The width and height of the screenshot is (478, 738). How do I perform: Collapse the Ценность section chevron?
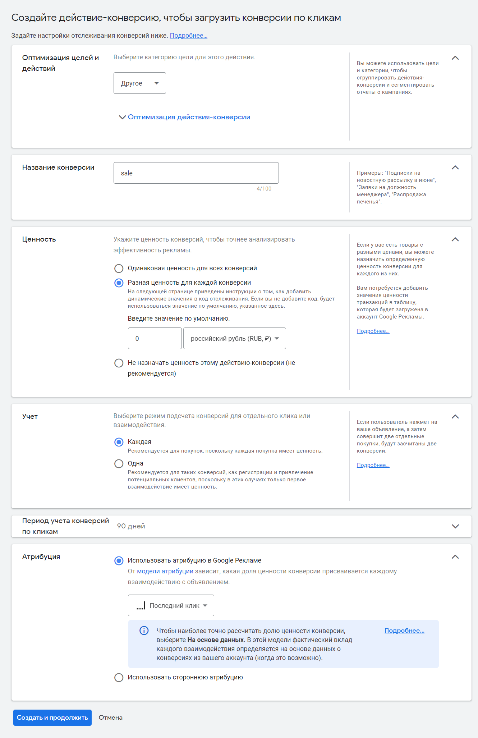(x=455, y=239)
